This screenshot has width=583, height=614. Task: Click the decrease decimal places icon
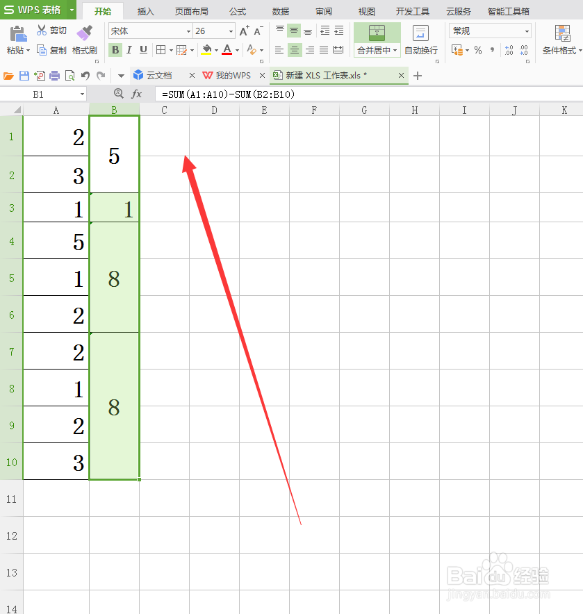pyautogui.click(x=524, y=50)
